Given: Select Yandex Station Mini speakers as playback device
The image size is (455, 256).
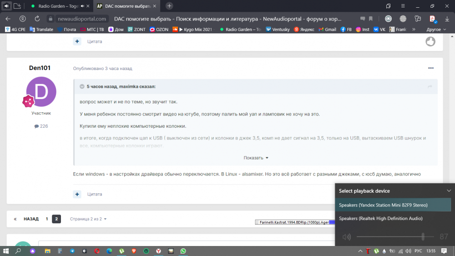Looking at the screenshot, I should click(x=393, y=205).
